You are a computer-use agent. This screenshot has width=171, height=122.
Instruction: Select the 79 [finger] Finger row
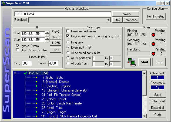click(x=54, y=112)
